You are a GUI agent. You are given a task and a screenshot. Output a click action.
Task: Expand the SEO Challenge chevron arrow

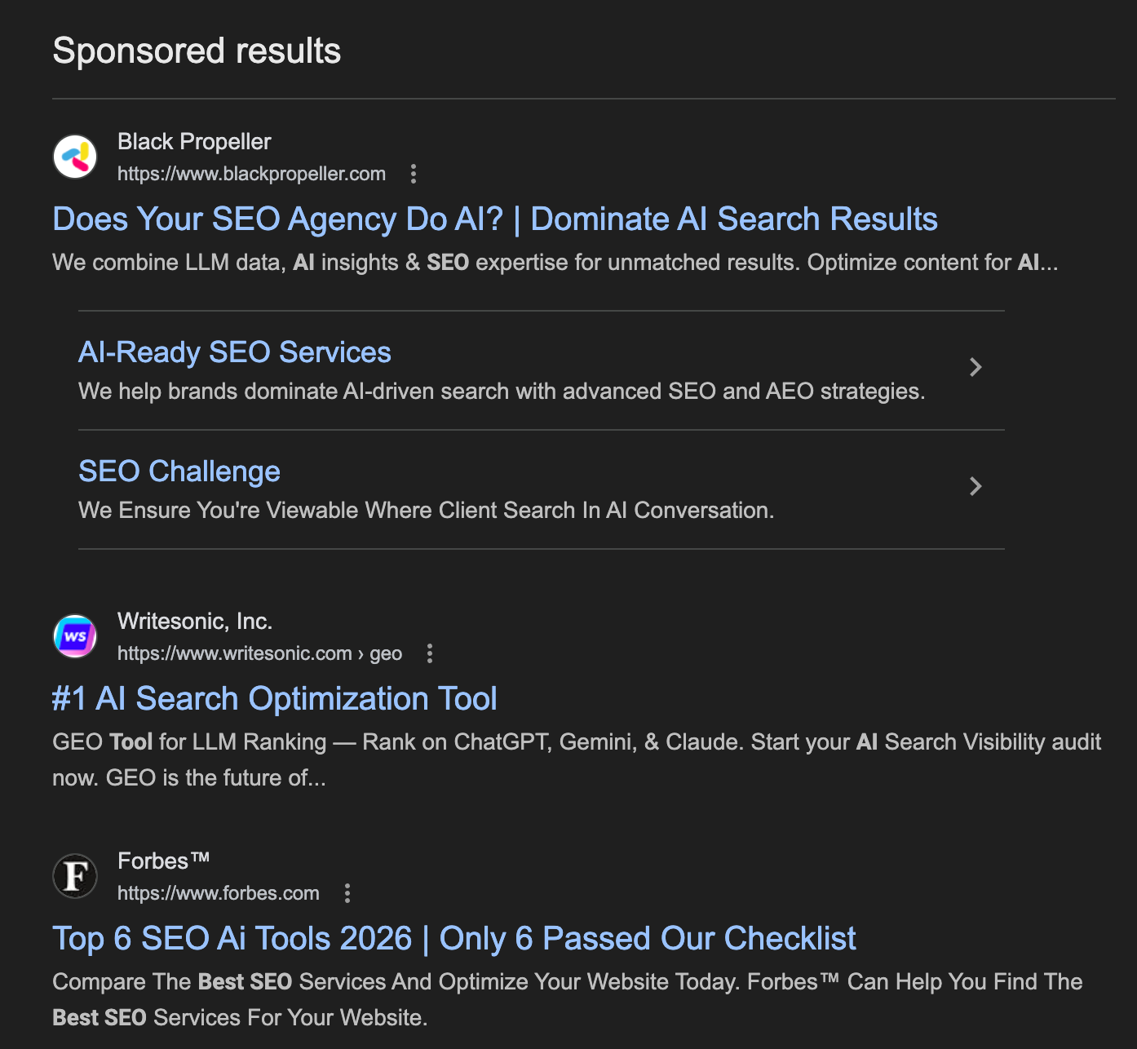(976, 486)
